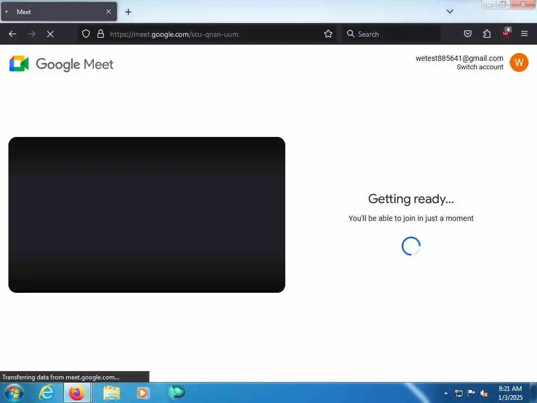Click the wetest885641@gmail.com text

pyautogui.click(x=459, y=58)
